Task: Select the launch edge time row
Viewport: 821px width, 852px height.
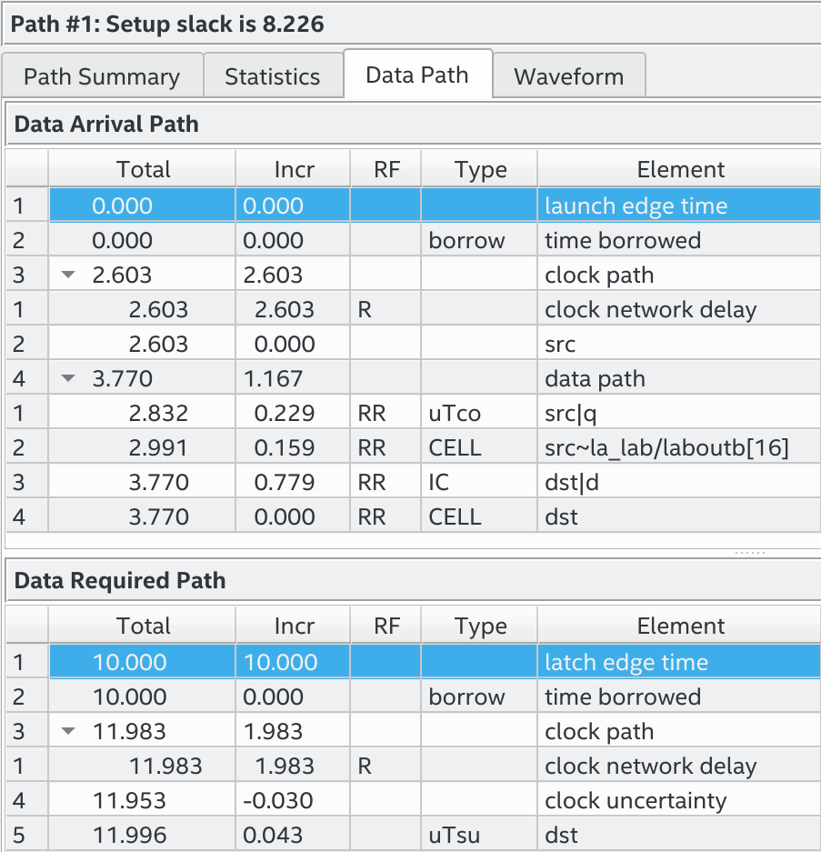Action: click(x=636, y=206)
